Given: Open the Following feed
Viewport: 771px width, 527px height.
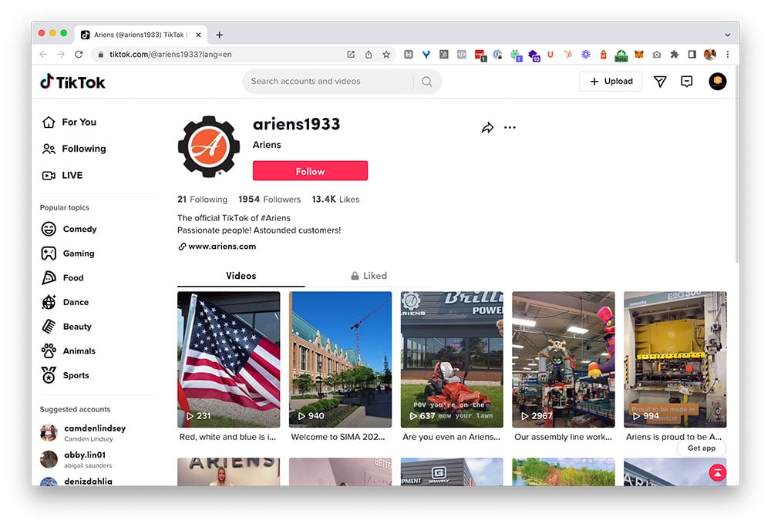Looking at the screenshot, I should pos(74,149).
